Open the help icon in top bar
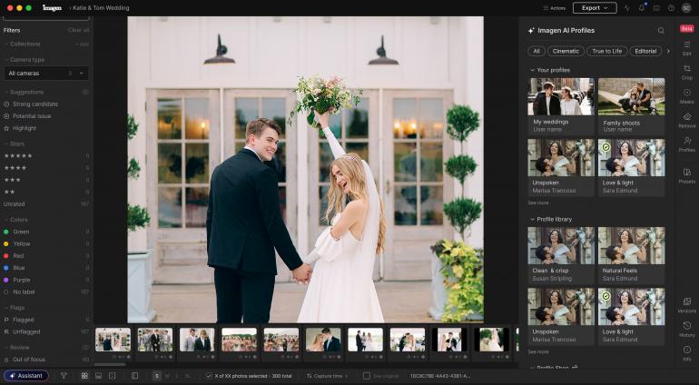 pos(671,8)
